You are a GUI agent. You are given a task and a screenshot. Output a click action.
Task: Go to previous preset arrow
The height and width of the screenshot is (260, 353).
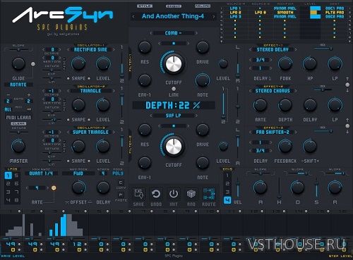pos(133,16)
